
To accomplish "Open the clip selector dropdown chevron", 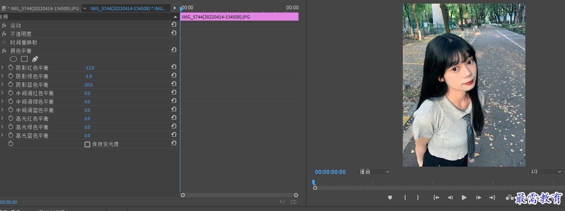I will click(85, 8).
